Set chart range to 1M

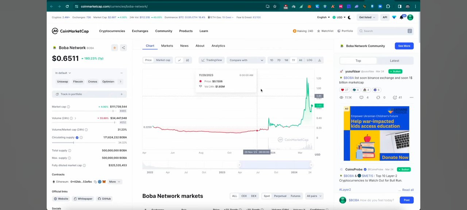coord(286,60)
